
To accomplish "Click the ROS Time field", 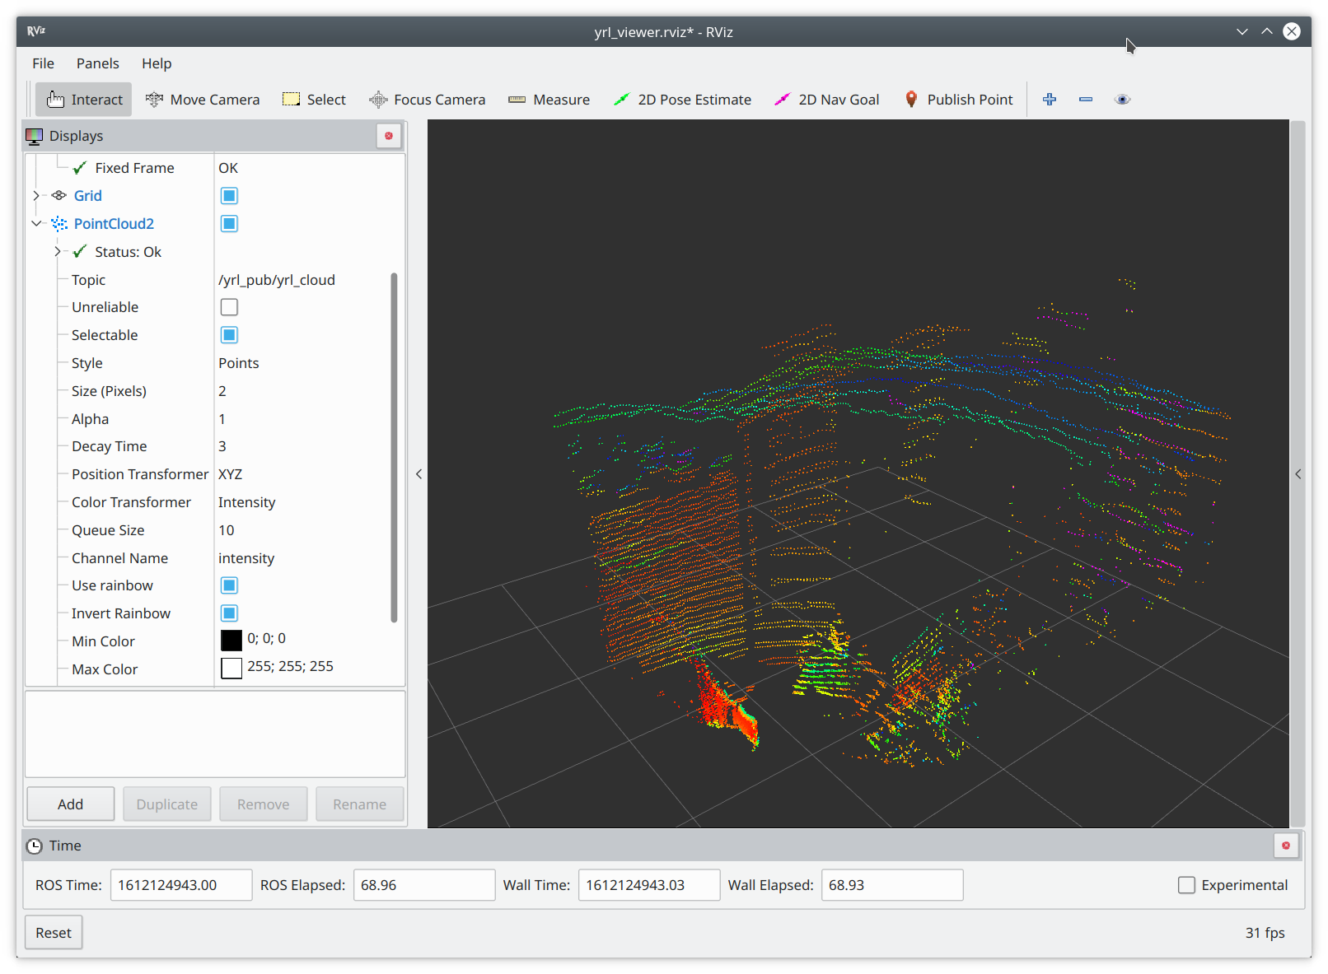I will pos(181,885).
